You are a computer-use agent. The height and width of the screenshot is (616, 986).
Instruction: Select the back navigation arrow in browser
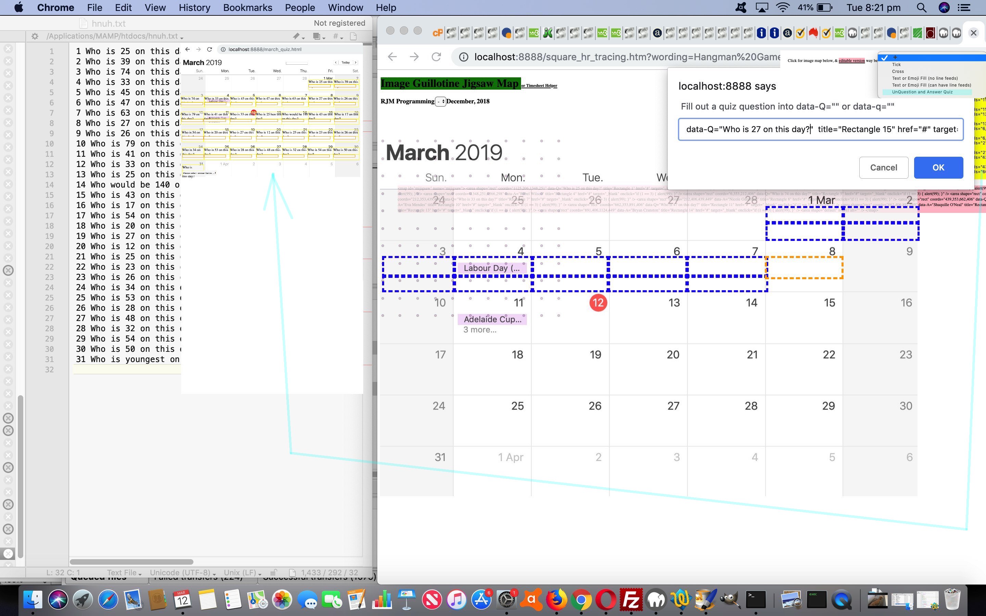pos(393,56)
